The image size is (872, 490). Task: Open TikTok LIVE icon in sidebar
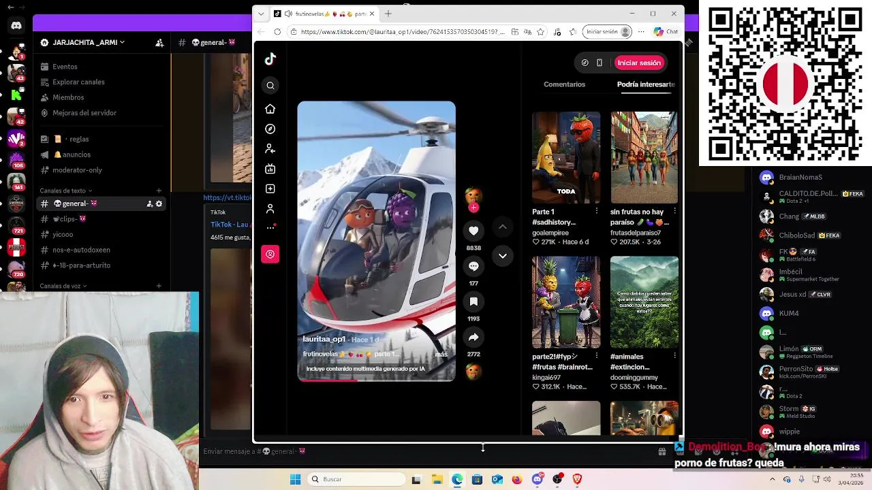coord(270,169)
